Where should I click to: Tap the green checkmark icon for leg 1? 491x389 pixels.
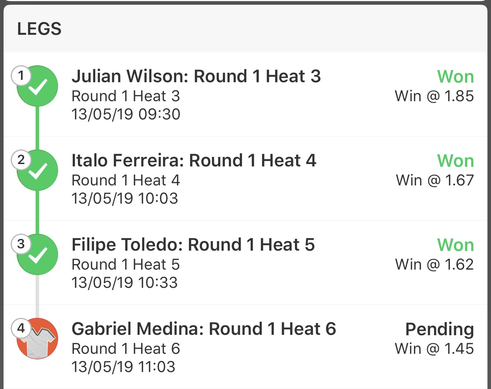[38, 86]
